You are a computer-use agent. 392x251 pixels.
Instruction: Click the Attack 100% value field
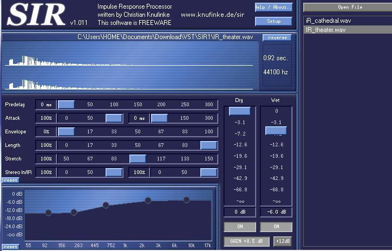point(46,118)
